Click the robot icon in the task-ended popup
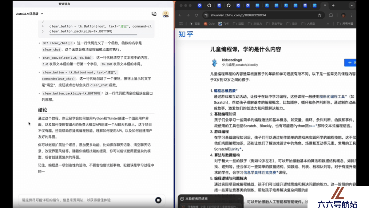The height and width of the screenshot is (208, 369). 182,199
